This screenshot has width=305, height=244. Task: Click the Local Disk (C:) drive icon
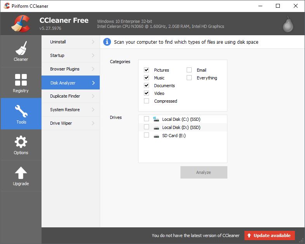pyautogui.click(x=156, y=119)
